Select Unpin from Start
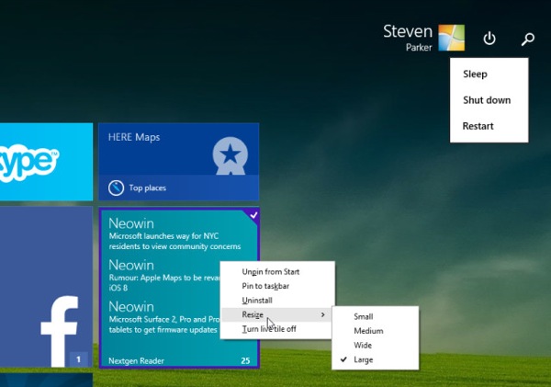The height and width of the screenshot is (387, 551). pyautogui.click(x=277, y=271)
